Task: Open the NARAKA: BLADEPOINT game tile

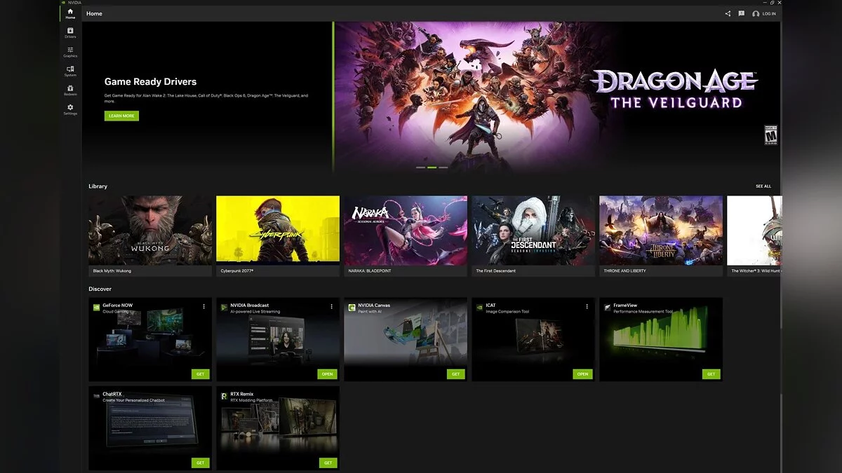Action: pos(406,236)
